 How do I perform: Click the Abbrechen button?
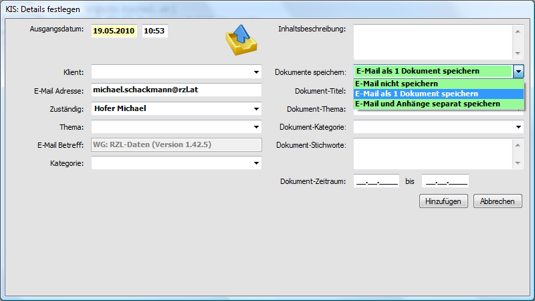(498, 201)
